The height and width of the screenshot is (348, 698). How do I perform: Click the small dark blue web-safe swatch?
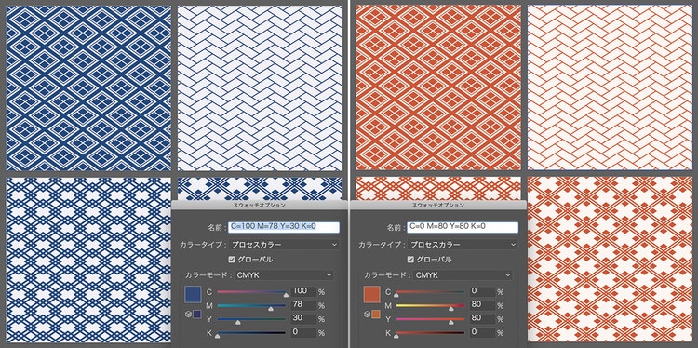click(x=197, y=315)
